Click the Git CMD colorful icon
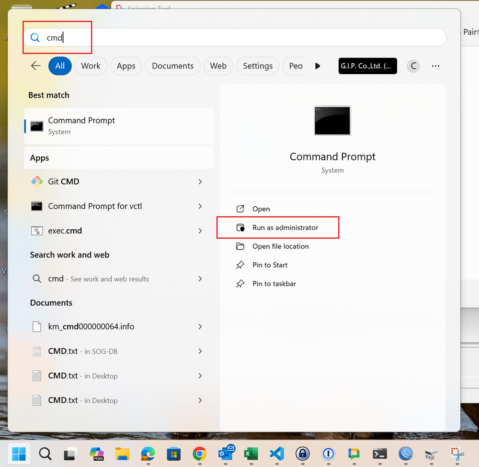Viewport: 479px width, 467px height. [37, 182]
